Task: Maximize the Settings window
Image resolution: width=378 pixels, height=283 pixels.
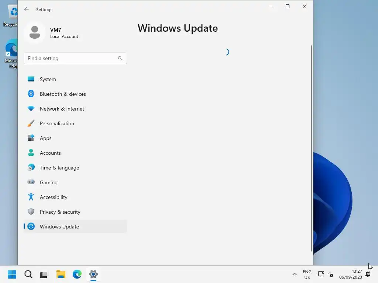Action: click(x=287, y=6)
